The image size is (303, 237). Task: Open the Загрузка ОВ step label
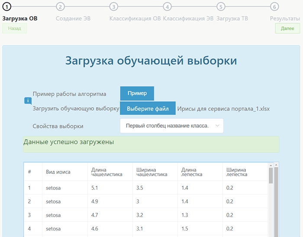[x=20, y=19]
